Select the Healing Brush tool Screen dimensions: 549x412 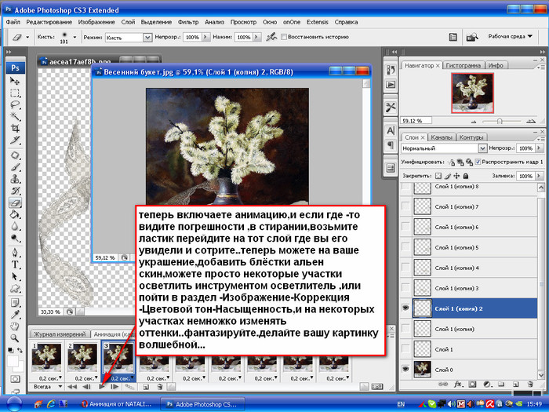coord(15,155)
